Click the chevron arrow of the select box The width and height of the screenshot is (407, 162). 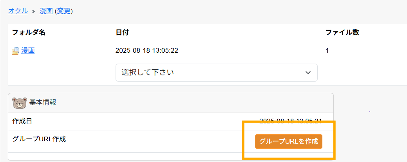coord(308,73)
